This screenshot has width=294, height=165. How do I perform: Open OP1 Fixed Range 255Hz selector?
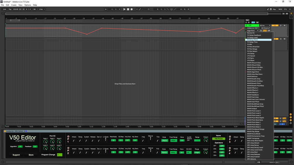click(x=173, y=140)
